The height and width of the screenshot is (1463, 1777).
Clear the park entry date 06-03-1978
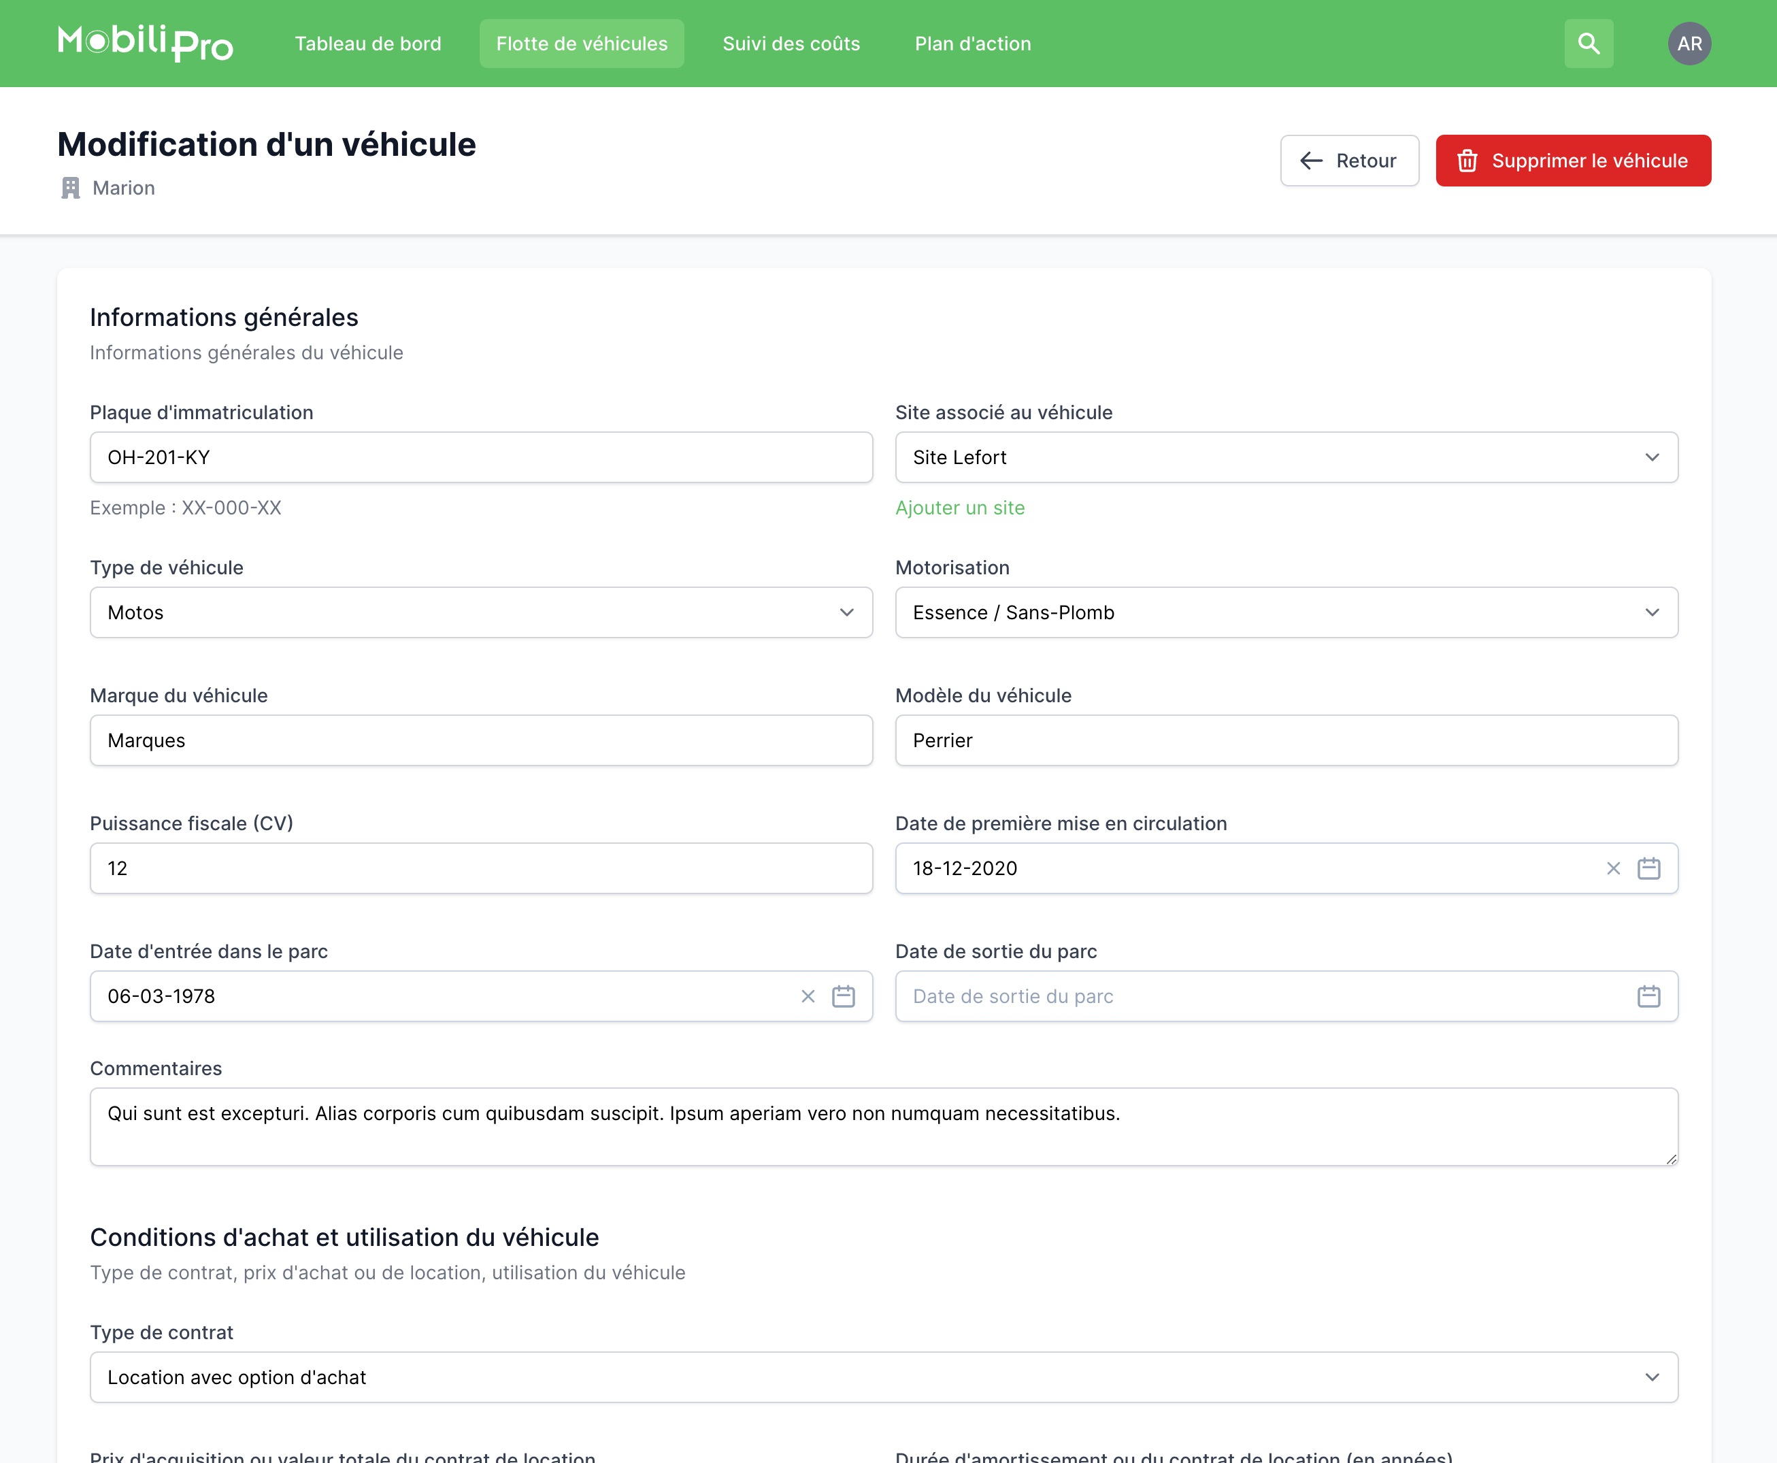[807, 996]
